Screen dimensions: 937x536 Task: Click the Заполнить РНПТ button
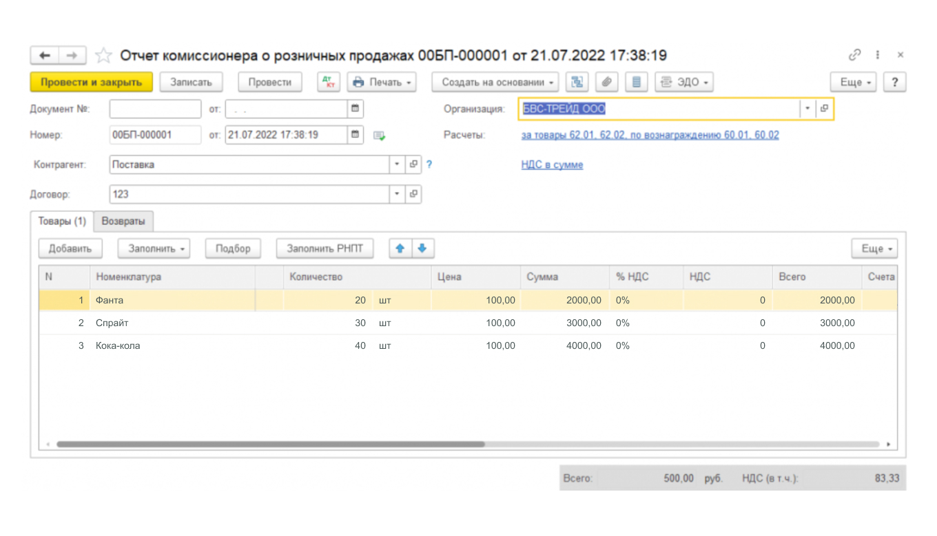point(325,248)
